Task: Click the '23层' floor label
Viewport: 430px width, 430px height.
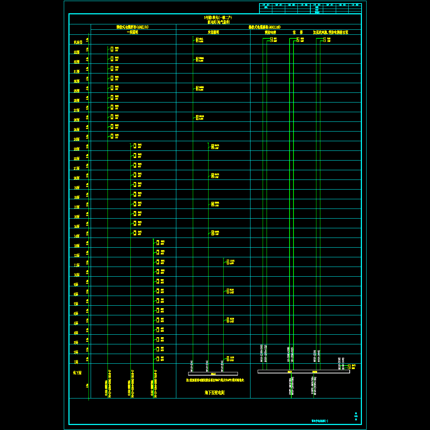Action: [77, 149]
